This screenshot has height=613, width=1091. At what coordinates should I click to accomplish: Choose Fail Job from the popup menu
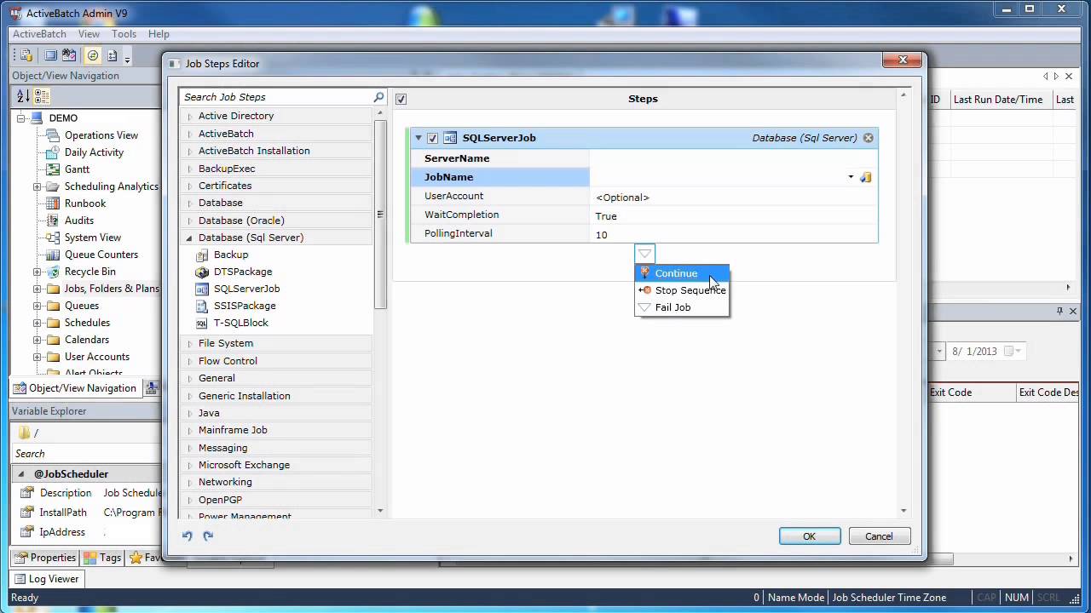click(682, 307)
